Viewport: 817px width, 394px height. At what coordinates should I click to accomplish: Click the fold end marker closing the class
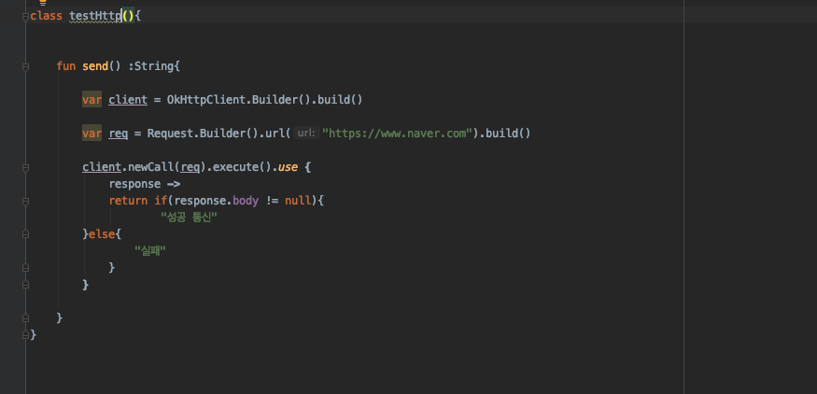click(25, 335)
